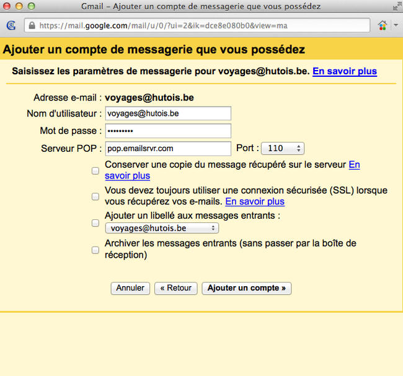Open the Port 110 dropdown
Viewport: 403px width, 376px height.
point(283,148)
